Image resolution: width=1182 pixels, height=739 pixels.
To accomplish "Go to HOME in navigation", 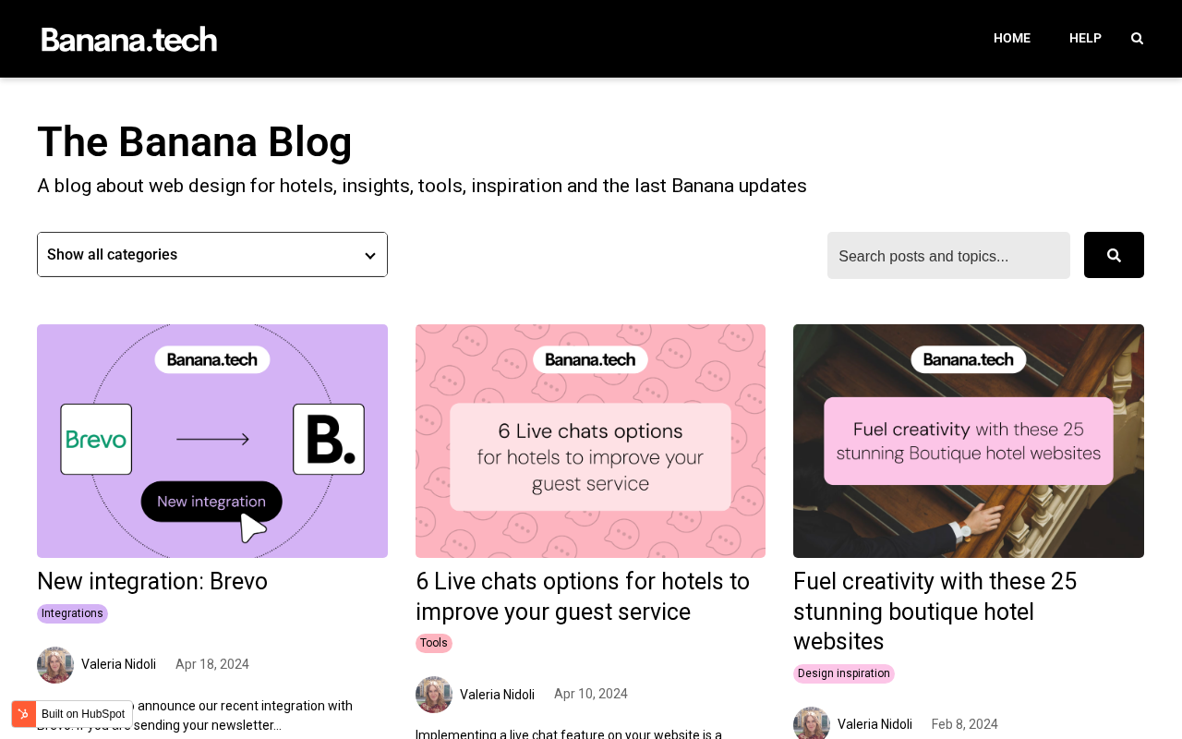I will pyautogui.click(x=1012, y=39).
